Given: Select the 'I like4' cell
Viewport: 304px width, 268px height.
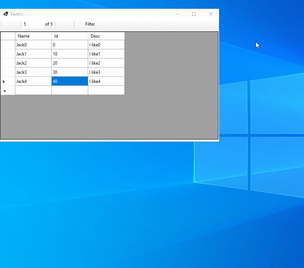Looking at the screenshot, I should [x=106, y=81].
